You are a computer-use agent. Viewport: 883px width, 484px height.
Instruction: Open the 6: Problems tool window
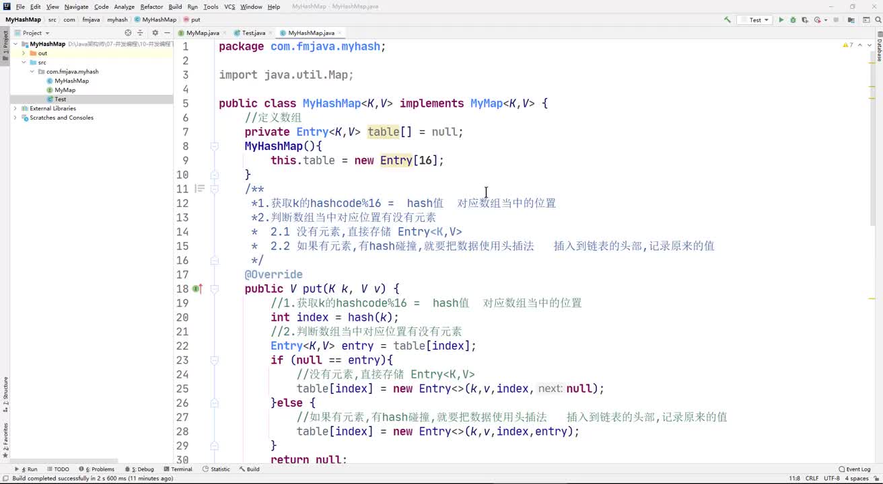[x=98, y=469]
